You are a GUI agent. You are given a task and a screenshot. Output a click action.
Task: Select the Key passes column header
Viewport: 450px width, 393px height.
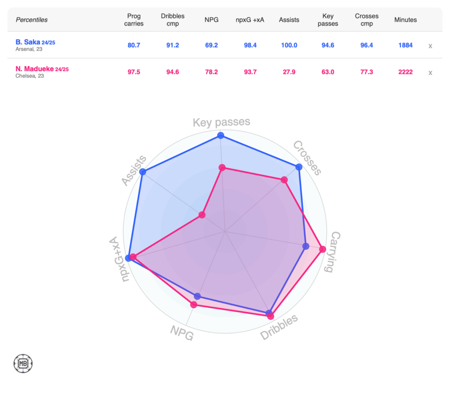pos(328,20)
